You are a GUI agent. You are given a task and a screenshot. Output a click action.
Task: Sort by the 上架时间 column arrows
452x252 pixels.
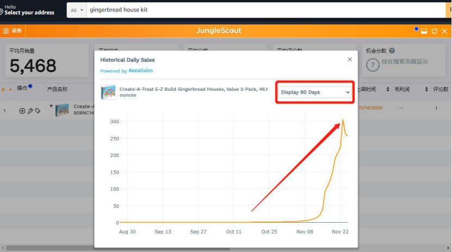click(388, 90)
